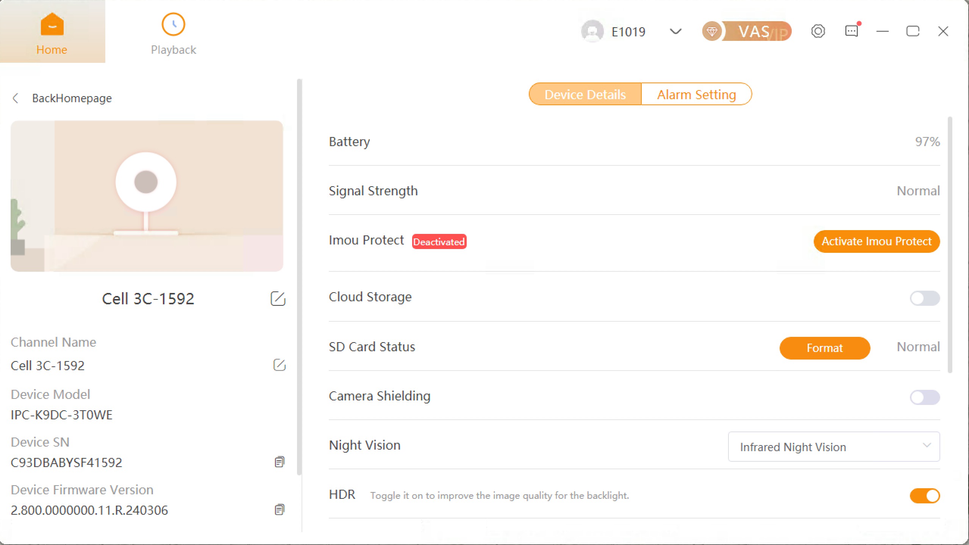This screenshot has height=545, width=969.
Task: Go back via the BackHomepage chevron
Action: point(16,98)
